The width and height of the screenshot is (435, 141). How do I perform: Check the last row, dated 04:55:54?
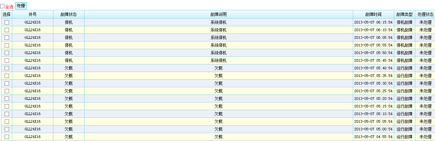pos(7,137)
